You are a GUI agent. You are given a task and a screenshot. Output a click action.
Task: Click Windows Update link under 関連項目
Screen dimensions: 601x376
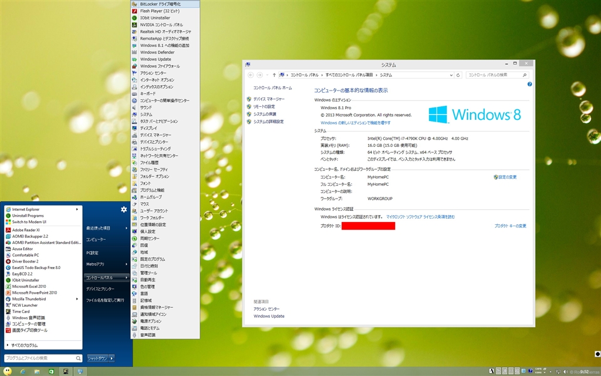269,317
